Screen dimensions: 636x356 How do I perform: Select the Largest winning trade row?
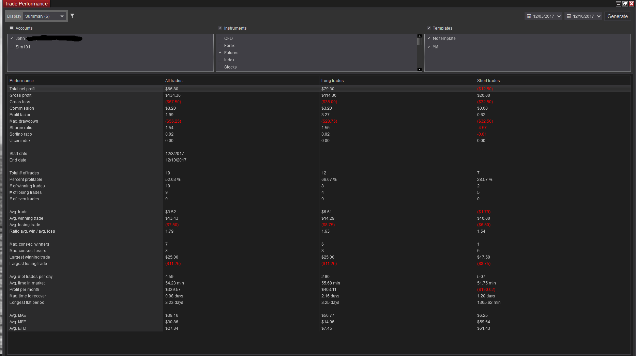pyautogui.click(x=319, y=257)
